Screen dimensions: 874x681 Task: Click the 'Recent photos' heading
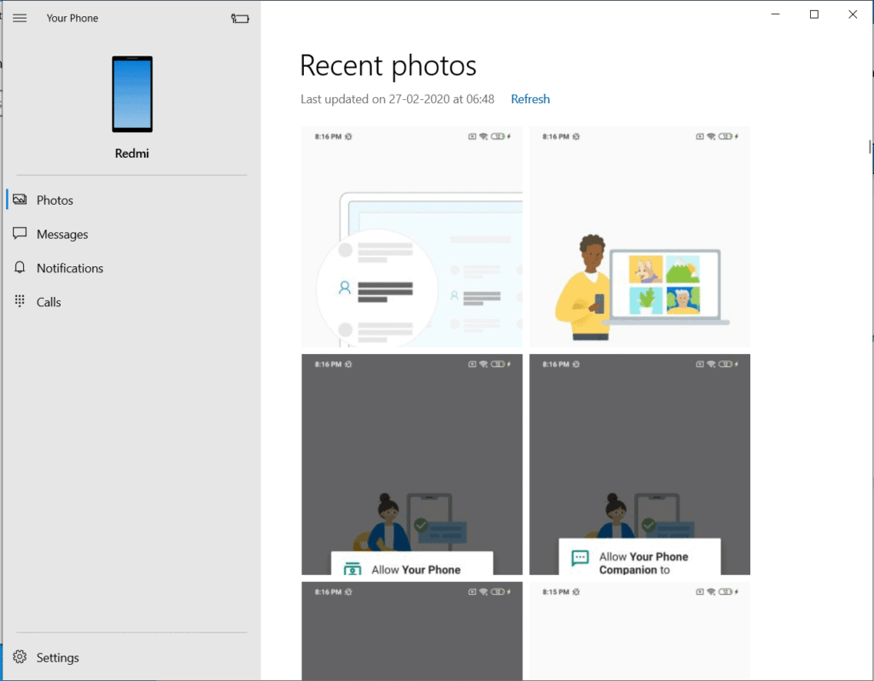(388, 66)
